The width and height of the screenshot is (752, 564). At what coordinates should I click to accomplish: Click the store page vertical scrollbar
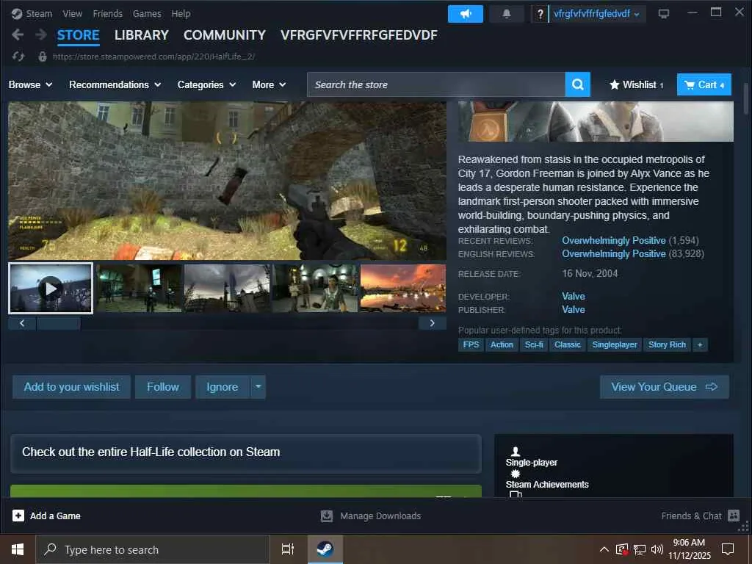coord(746,99)
